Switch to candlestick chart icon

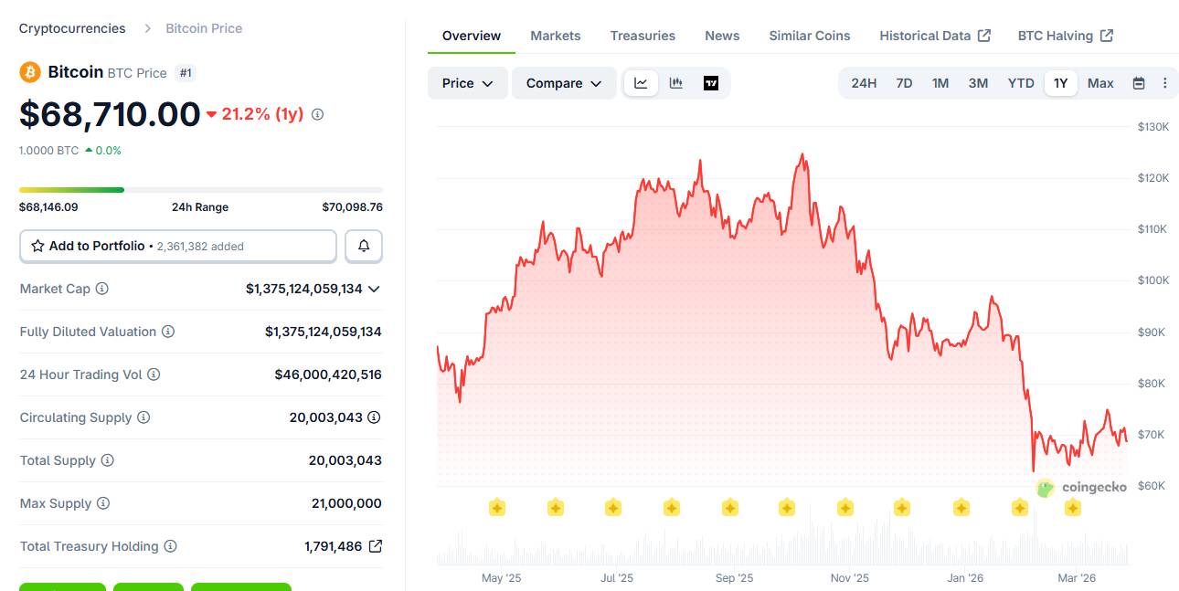click(676, 83)
